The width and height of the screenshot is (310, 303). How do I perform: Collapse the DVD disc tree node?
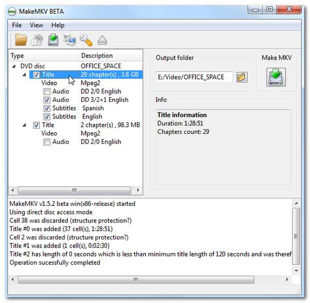[14, 66]
